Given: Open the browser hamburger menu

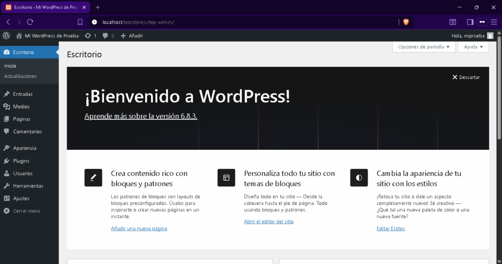Looking at the screenshot, I should click(494, 22).
